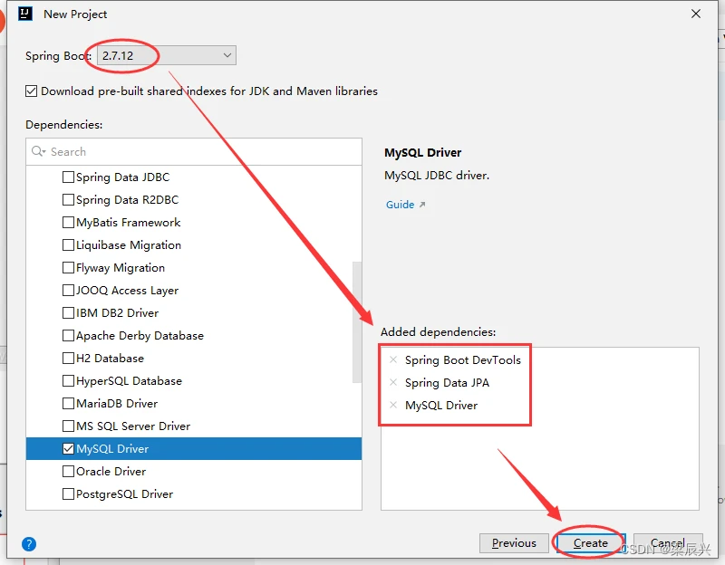Image resolution: width=725 pixels, height=565 pixels.
Task: Click the help question mark icon
Action: pyautogui.click(x=29, y=544)
